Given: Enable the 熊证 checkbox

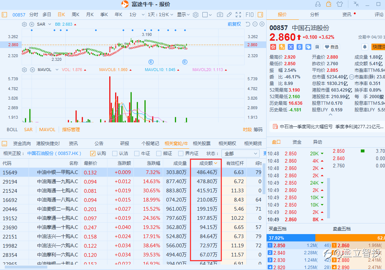Looking at the screenshot, I should click(x=159, y=154).
